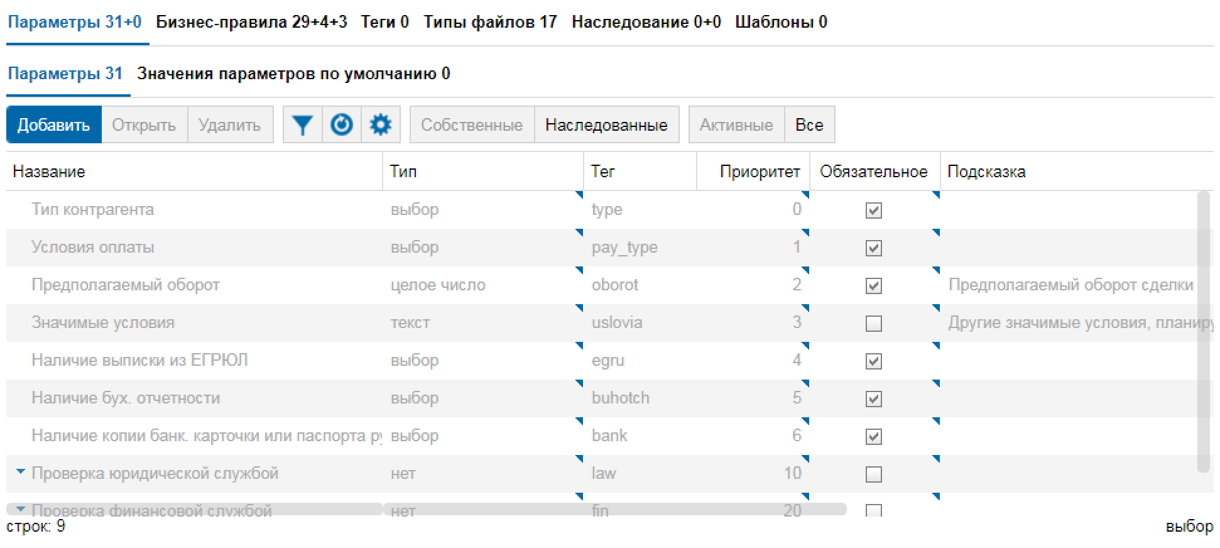Collapse the Проверка юридической службой row

(21, 471)
